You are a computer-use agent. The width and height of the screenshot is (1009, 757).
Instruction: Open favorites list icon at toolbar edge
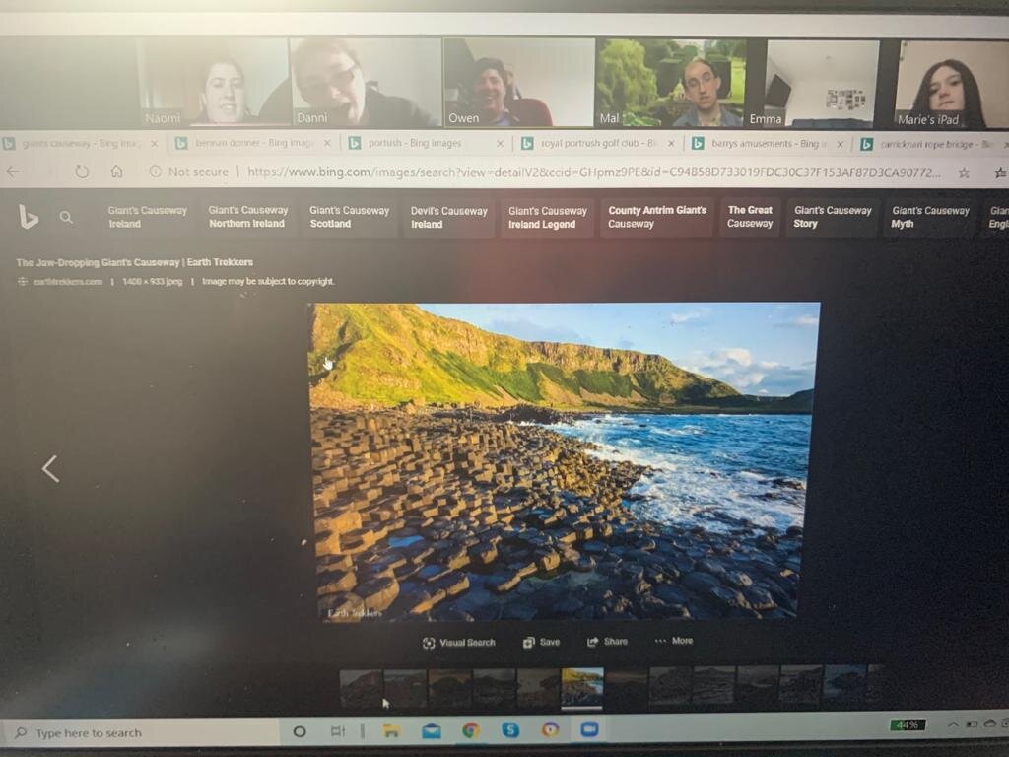(1001, 172)
